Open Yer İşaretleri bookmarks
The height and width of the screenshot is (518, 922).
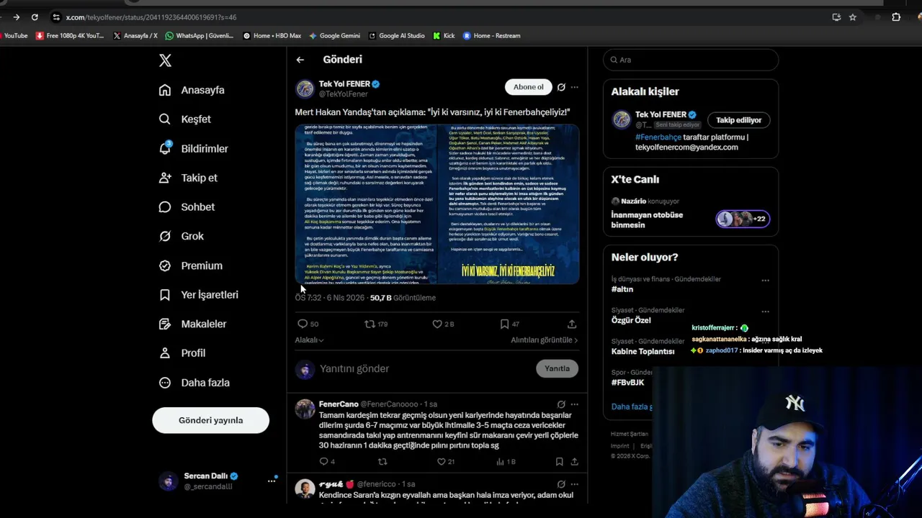pos(198,295)
